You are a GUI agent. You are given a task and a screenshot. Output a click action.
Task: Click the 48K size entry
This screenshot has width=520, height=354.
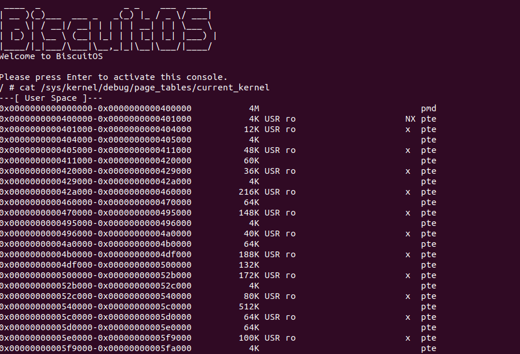coord(251,150)
